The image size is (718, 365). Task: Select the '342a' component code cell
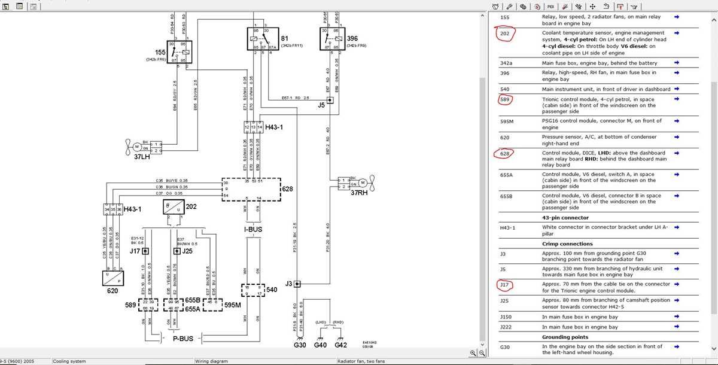507,63
